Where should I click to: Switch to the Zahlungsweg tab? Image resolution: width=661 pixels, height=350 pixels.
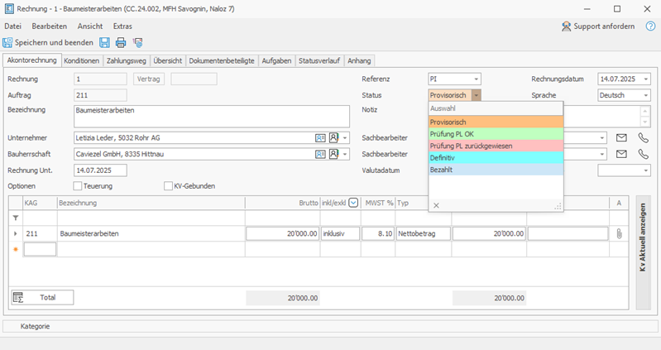click(126, 60)
